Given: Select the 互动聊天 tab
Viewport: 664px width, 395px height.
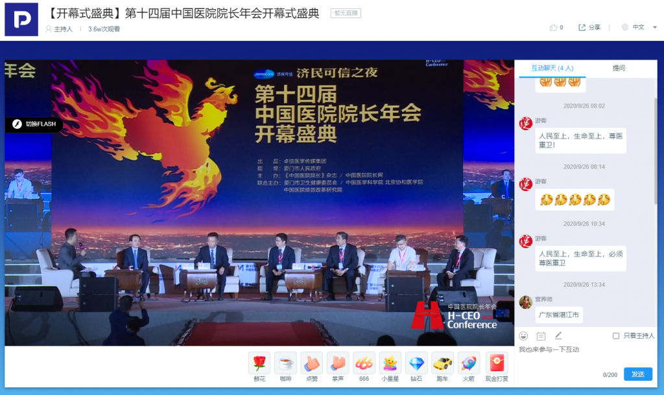Looking at the screenshot, I should [x=552, y=68].
